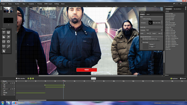Open the Settings menu item
This screenshot has width=187, height=105.
point(57,4)
